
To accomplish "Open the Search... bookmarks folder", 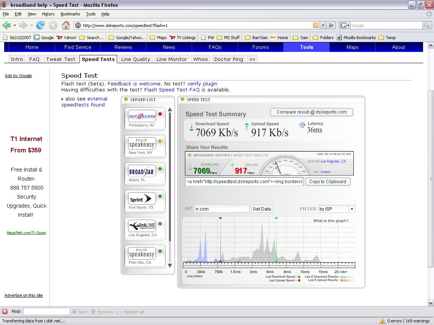I will [x=91, y=38].
